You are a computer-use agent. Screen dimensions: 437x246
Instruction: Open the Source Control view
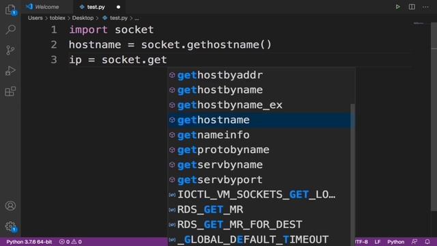tap(10, 50)
